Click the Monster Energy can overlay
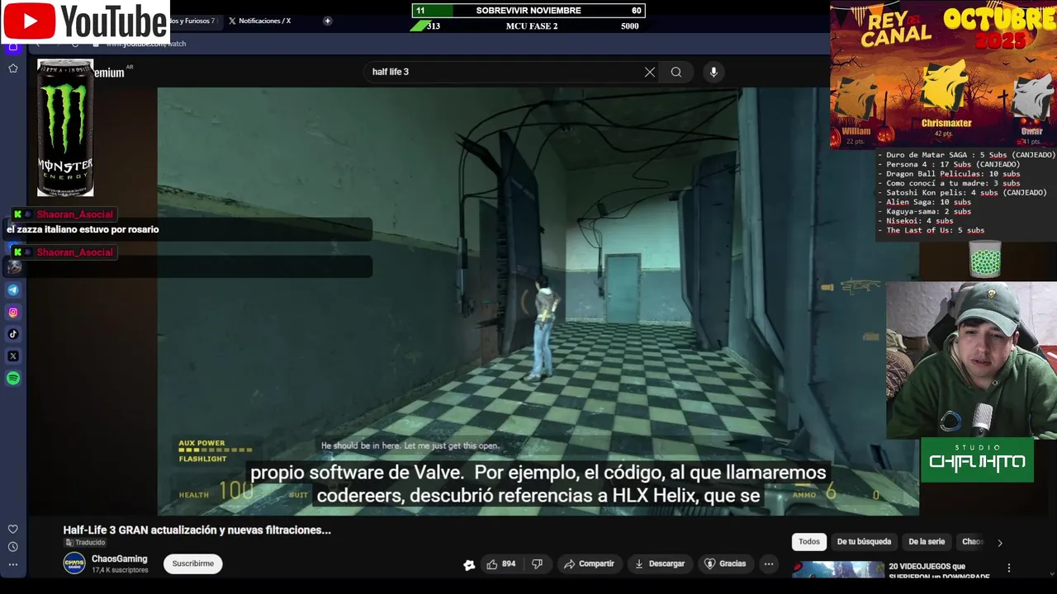This screenshot has width=1057, height=594. 65,127
